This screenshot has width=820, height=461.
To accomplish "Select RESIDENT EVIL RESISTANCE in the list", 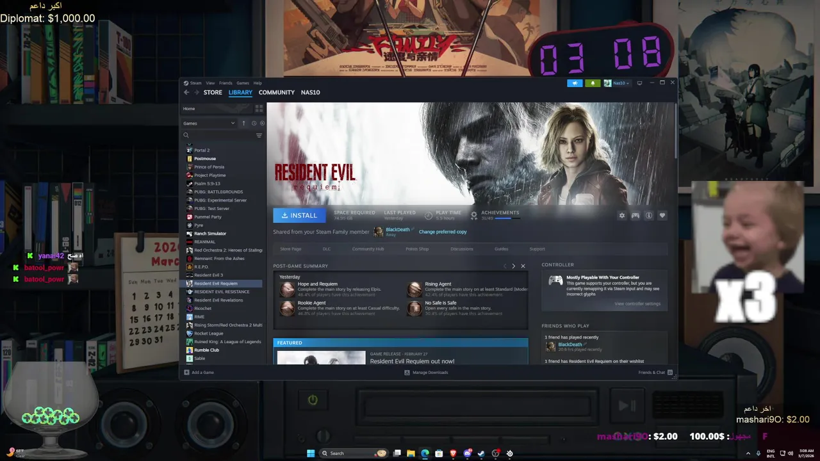I will tap(223, 291).
